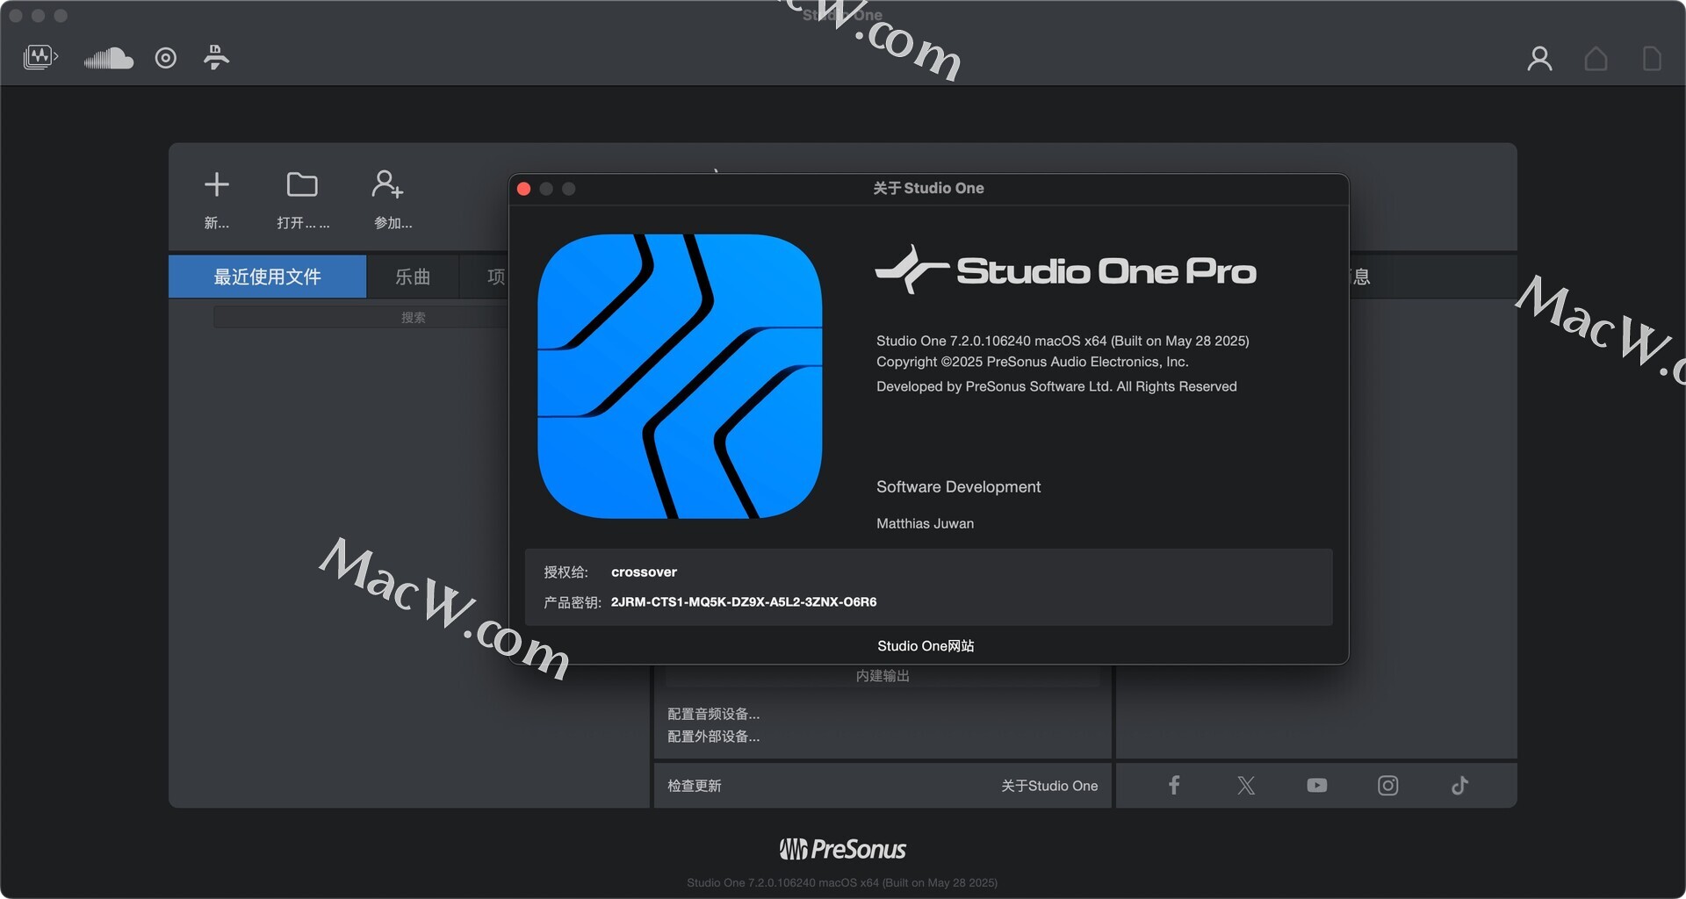Image resolution: width=1686 pixels, height=899 pixels.
Task: Click the 'Software Development' credits heading
Action: pyautogui.click(x=958, y=486)
